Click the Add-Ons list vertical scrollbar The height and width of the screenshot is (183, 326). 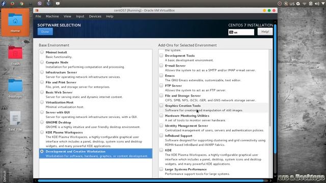coord(270,98)
